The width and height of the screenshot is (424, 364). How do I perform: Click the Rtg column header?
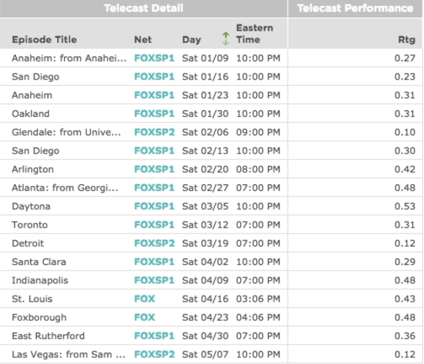click(406, 40)
